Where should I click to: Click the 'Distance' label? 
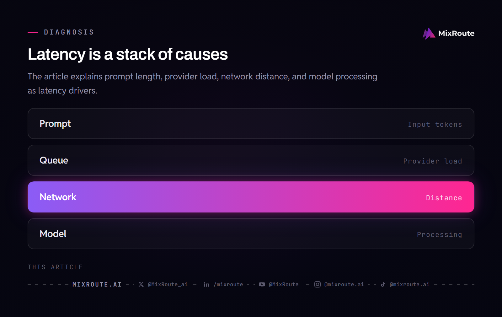pos(444,198)
